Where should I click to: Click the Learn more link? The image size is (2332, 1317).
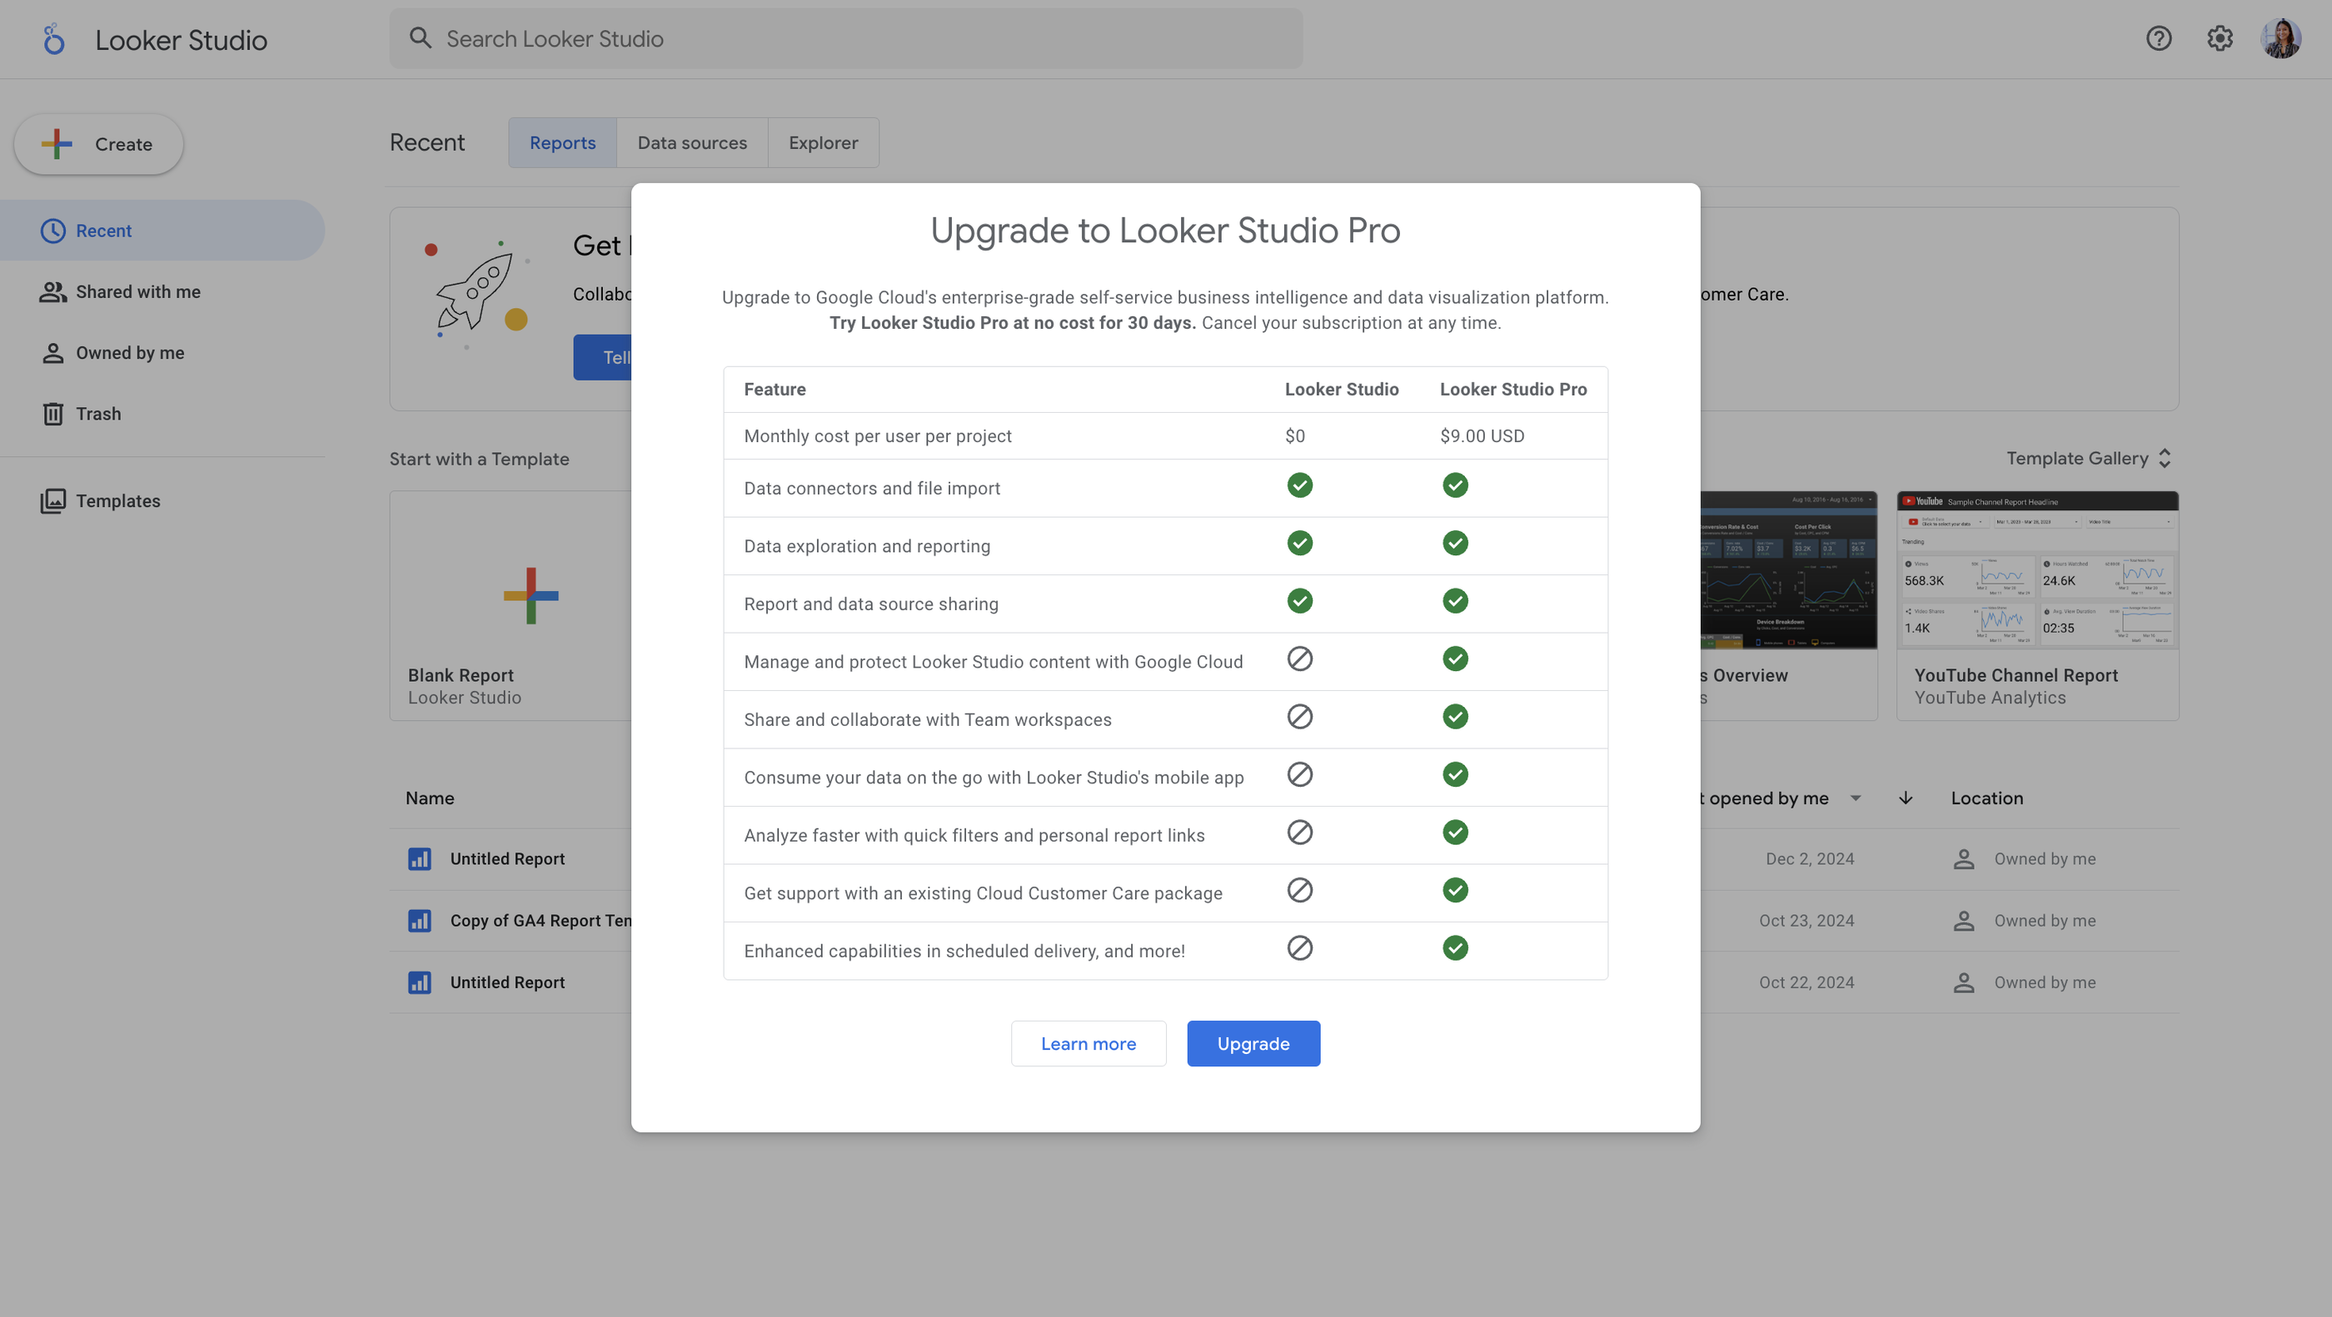click(1089, 1044)
